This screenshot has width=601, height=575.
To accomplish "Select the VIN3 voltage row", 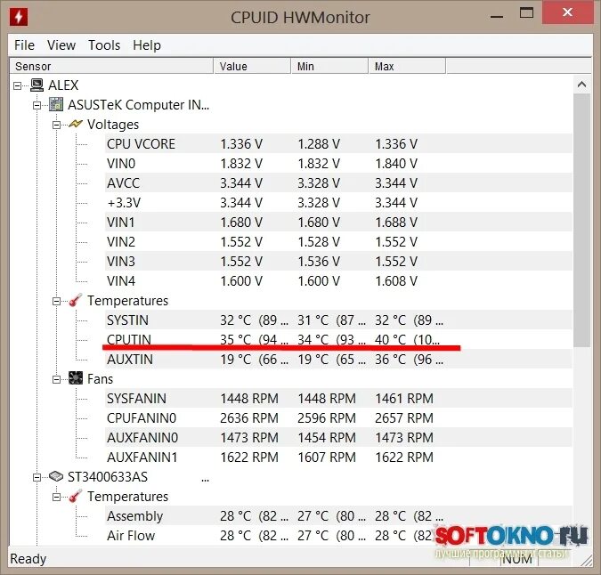I will tap(338, 261).
